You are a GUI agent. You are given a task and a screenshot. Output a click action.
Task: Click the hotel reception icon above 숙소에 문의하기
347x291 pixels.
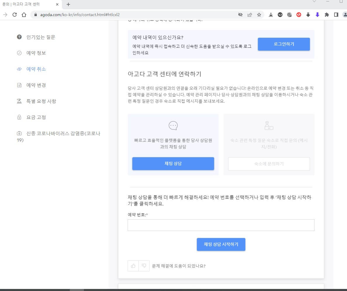pyautogui.click(x=269, y=126)
